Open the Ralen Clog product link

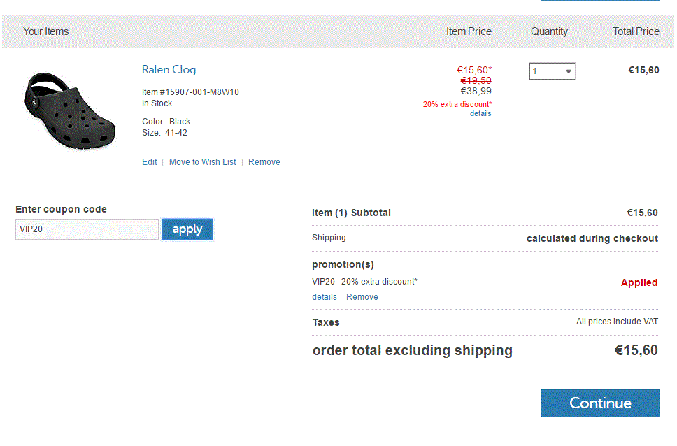(169, 69)
